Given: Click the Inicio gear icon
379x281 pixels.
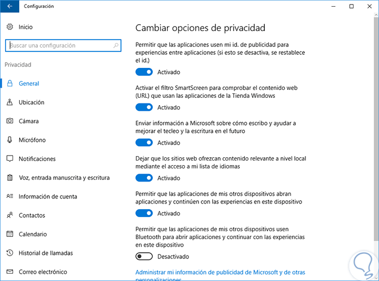Looking at the screenshot, I should pos(10,27).
